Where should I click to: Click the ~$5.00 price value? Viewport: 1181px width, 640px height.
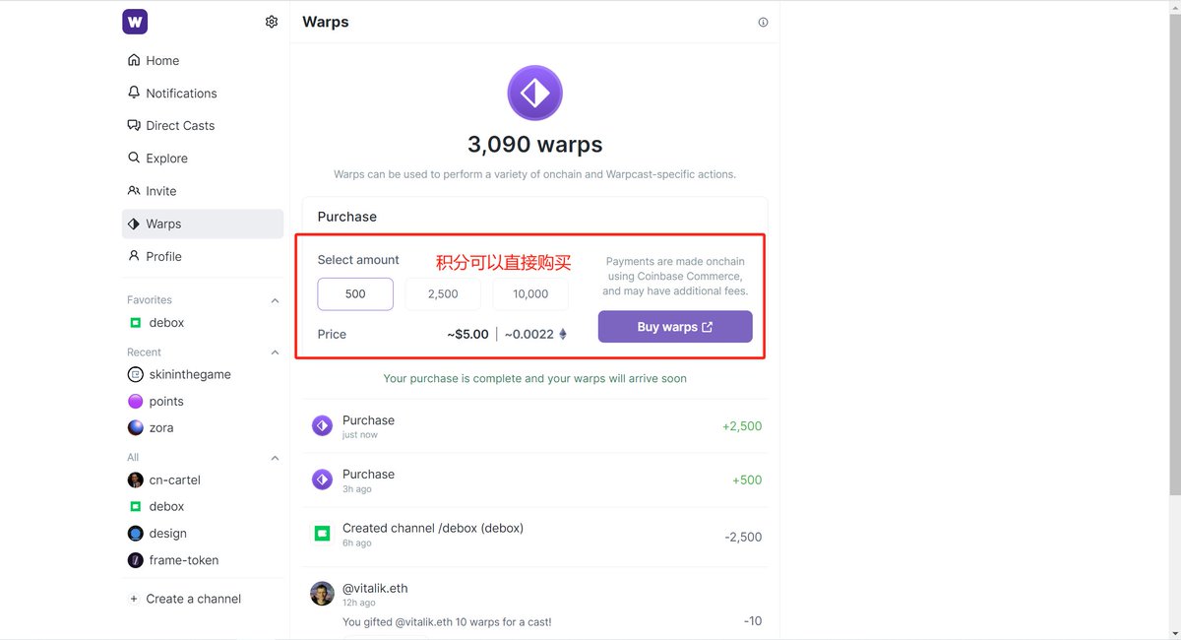[467, 334]
